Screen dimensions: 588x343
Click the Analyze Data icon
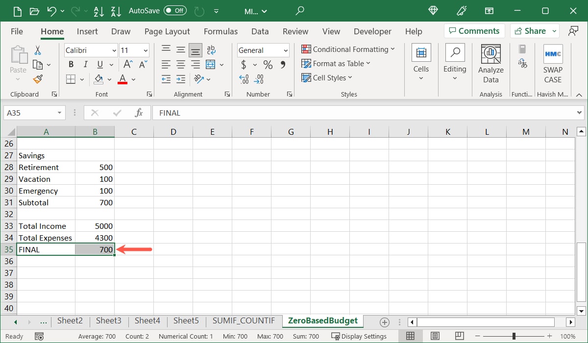point(490,65)
